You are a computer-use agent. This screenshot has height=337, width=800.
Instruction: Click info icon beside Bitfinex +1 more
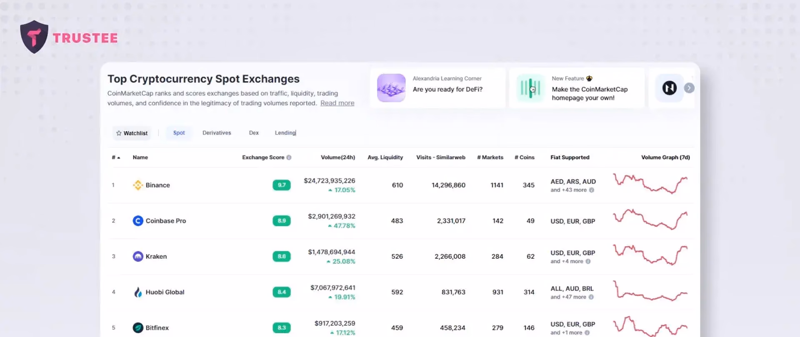[x=587, y=333]
